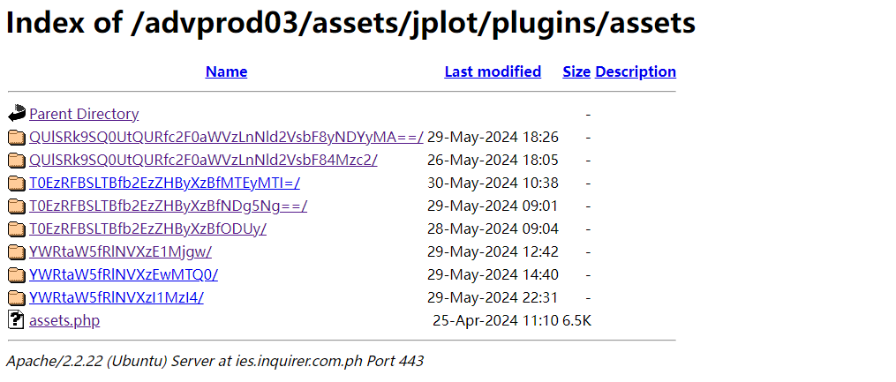Click folder icon beside the link ending yNDYyMA==/

click(17, 138)
